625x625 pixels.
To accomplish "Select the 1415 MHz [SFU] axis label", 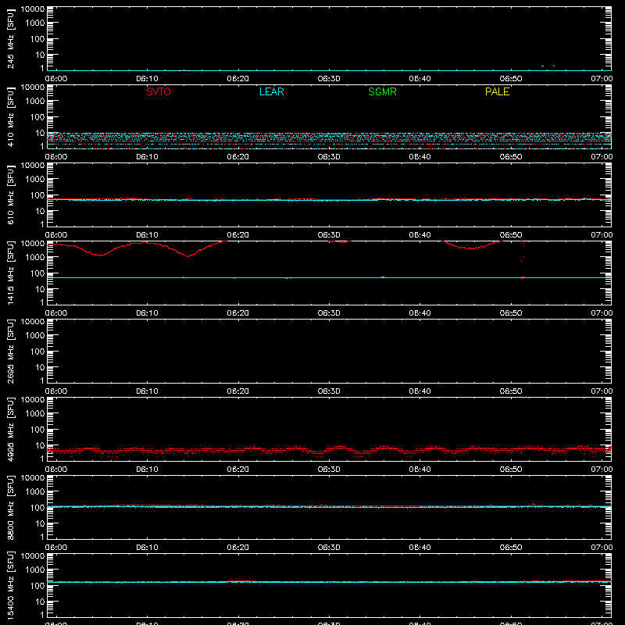I will (x=10, y=273).
